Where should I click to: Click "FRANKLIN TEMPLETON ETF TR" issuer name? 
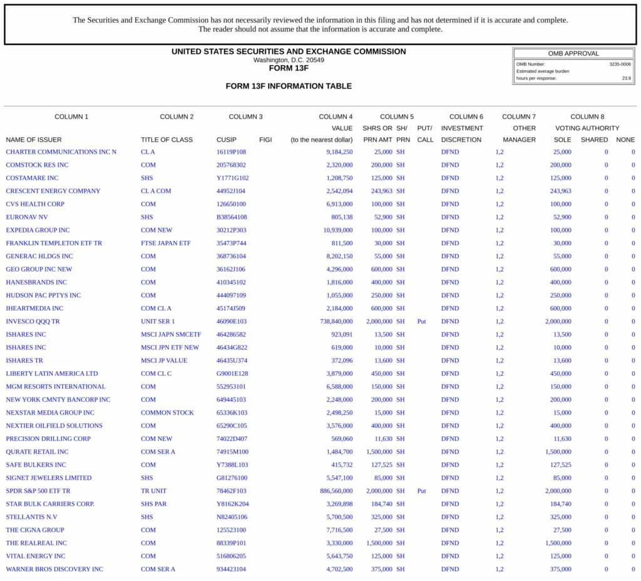tap(54, 243)
